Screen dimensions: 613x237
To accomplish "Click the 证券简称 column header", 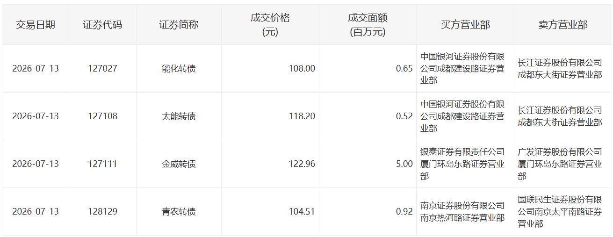I will 179,25.
